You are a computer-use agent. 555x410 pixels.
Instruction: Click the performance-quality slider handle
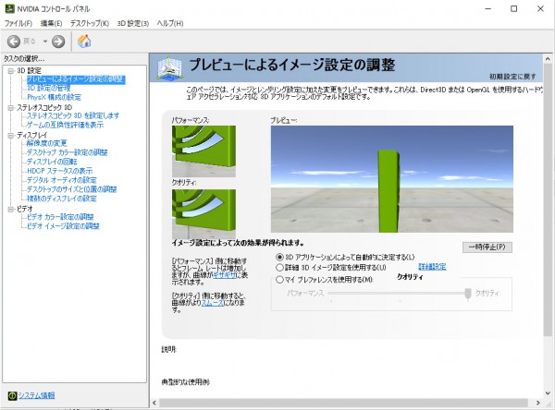[468, 294]
